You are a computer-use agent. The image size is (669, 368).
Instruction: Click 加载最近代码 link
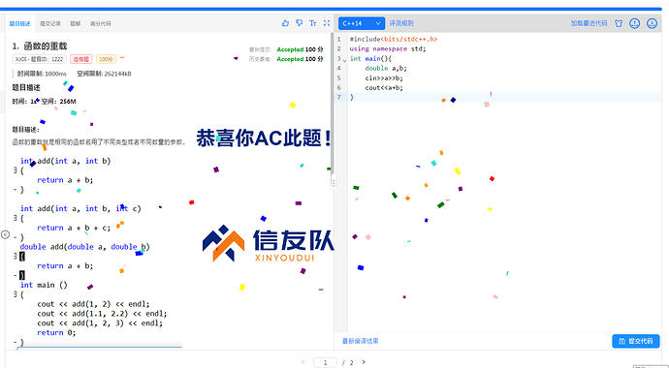click(x=589, y=23)
